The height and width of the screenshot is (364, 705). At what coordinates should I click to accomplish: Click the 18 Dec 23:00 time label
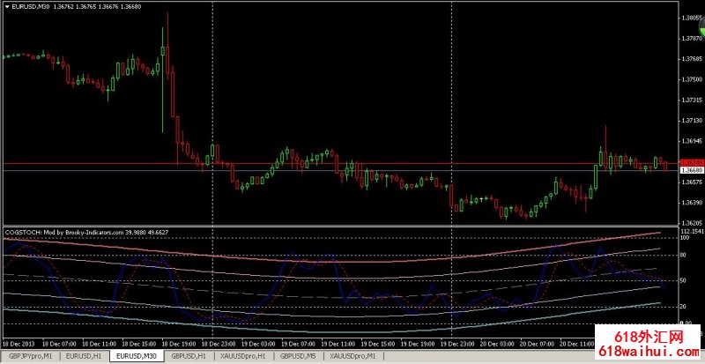220,345
